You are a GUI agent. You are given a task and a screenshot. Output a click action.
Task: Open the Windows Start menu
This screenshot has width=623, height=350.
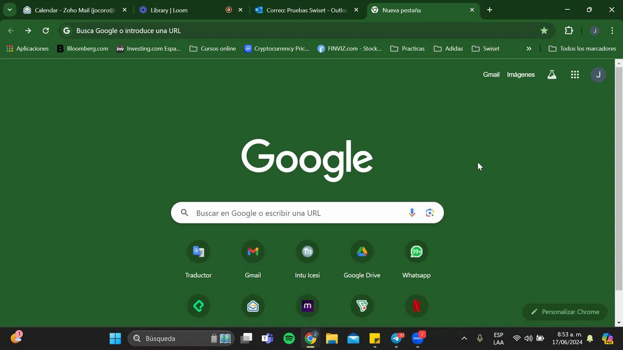pyautogui.click(x=115, y=338)
